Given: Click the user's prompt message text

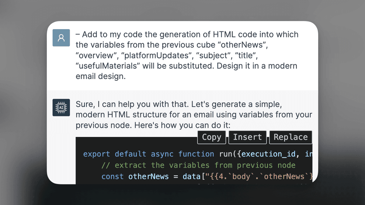Looking at the screenshot, I should [187, 55].
